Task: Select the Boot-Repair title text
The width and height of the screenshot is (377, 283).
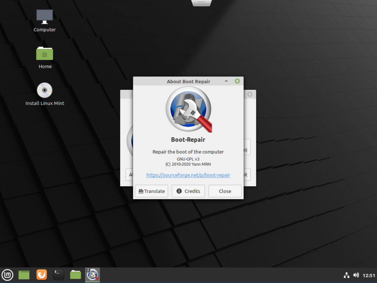Action: (x=188, y=140)
